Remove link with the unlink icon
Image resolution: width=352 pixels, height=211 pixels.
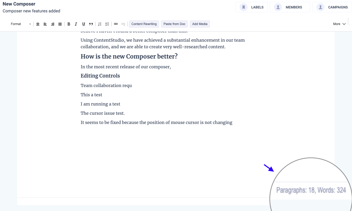(123, 24)
